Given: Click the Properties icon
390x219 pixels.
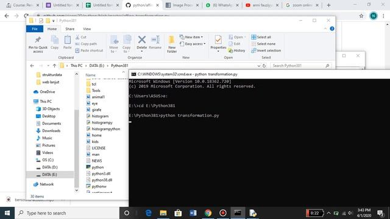Looking at the screenshot, I should tap(218, 40).
